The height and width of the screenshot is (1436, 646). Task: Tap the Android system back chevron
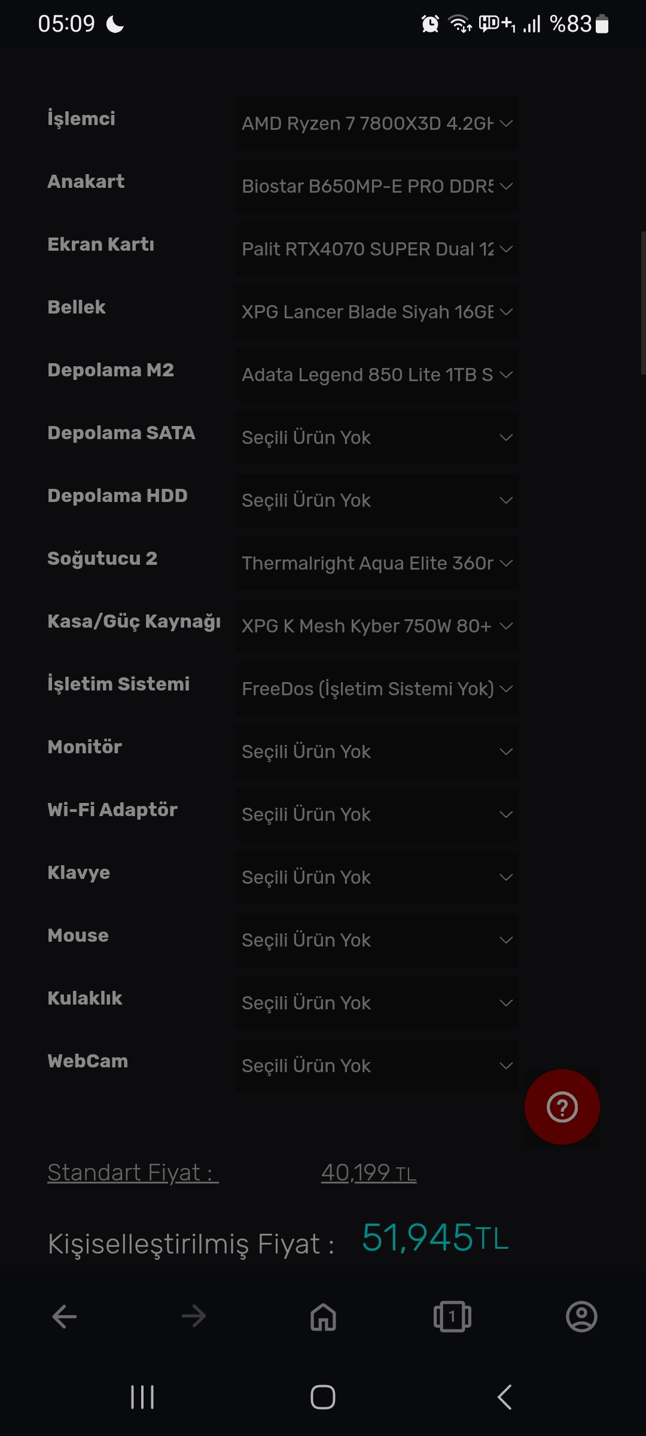tap(504, 1397)
